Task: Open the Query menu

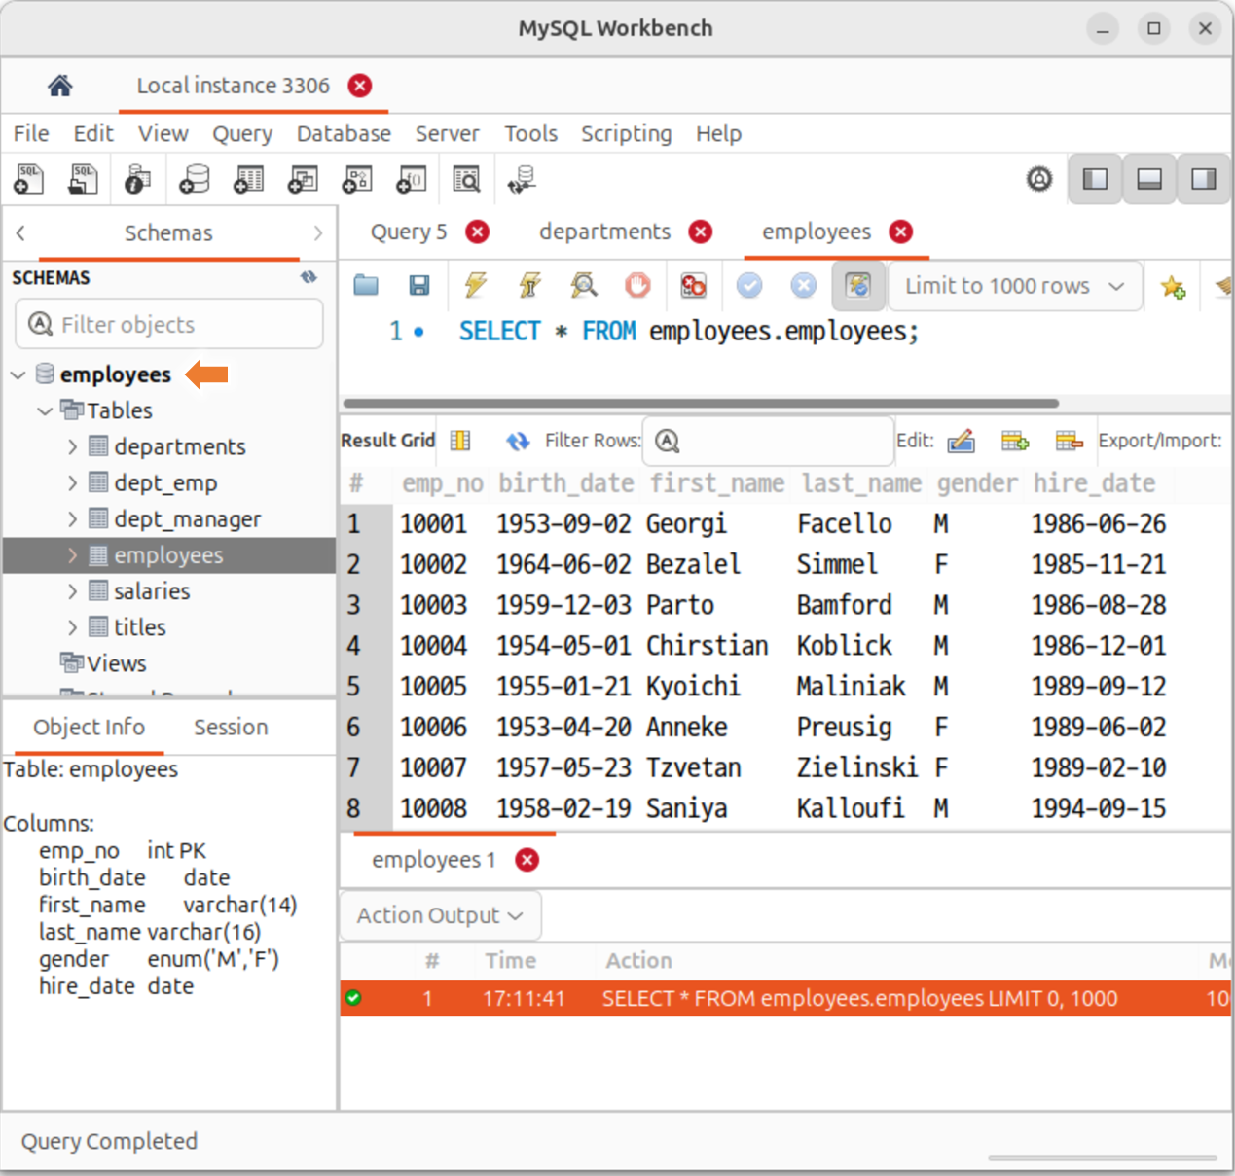Action: [x=242, y=133]
